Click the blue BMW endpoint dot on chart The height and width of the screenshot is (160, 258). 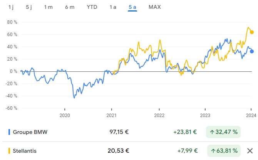coord(252,51)
